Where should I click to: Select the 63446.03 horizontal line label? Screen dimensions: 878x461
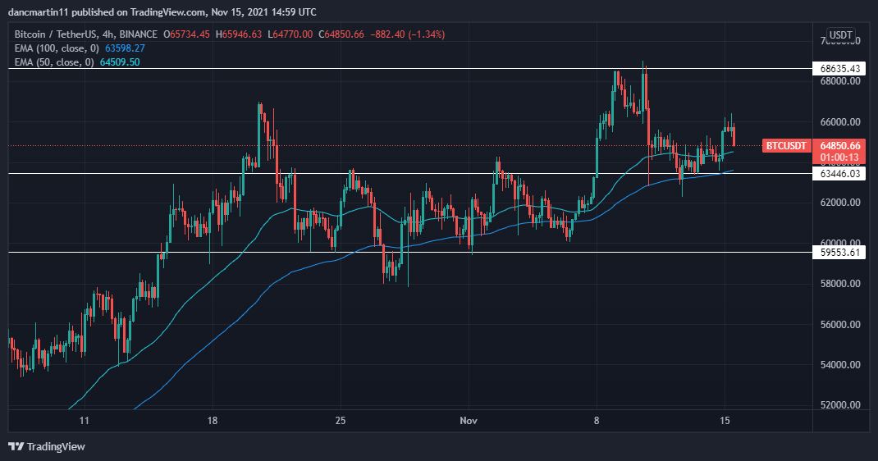[x=839, y=174]
